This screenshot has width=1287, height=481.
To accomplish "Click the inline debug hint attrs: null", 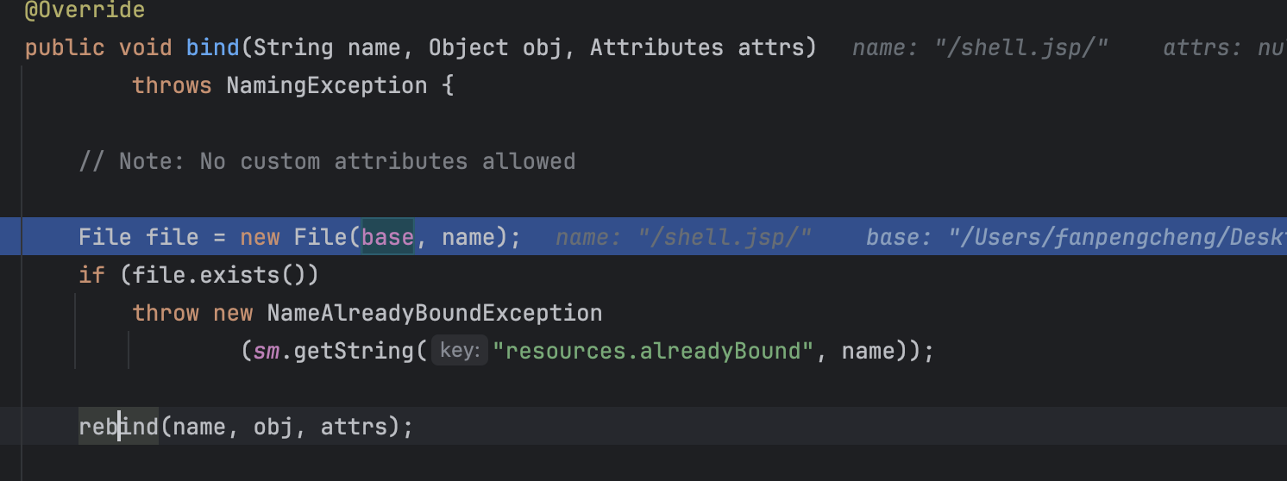I will [1223, 47].
